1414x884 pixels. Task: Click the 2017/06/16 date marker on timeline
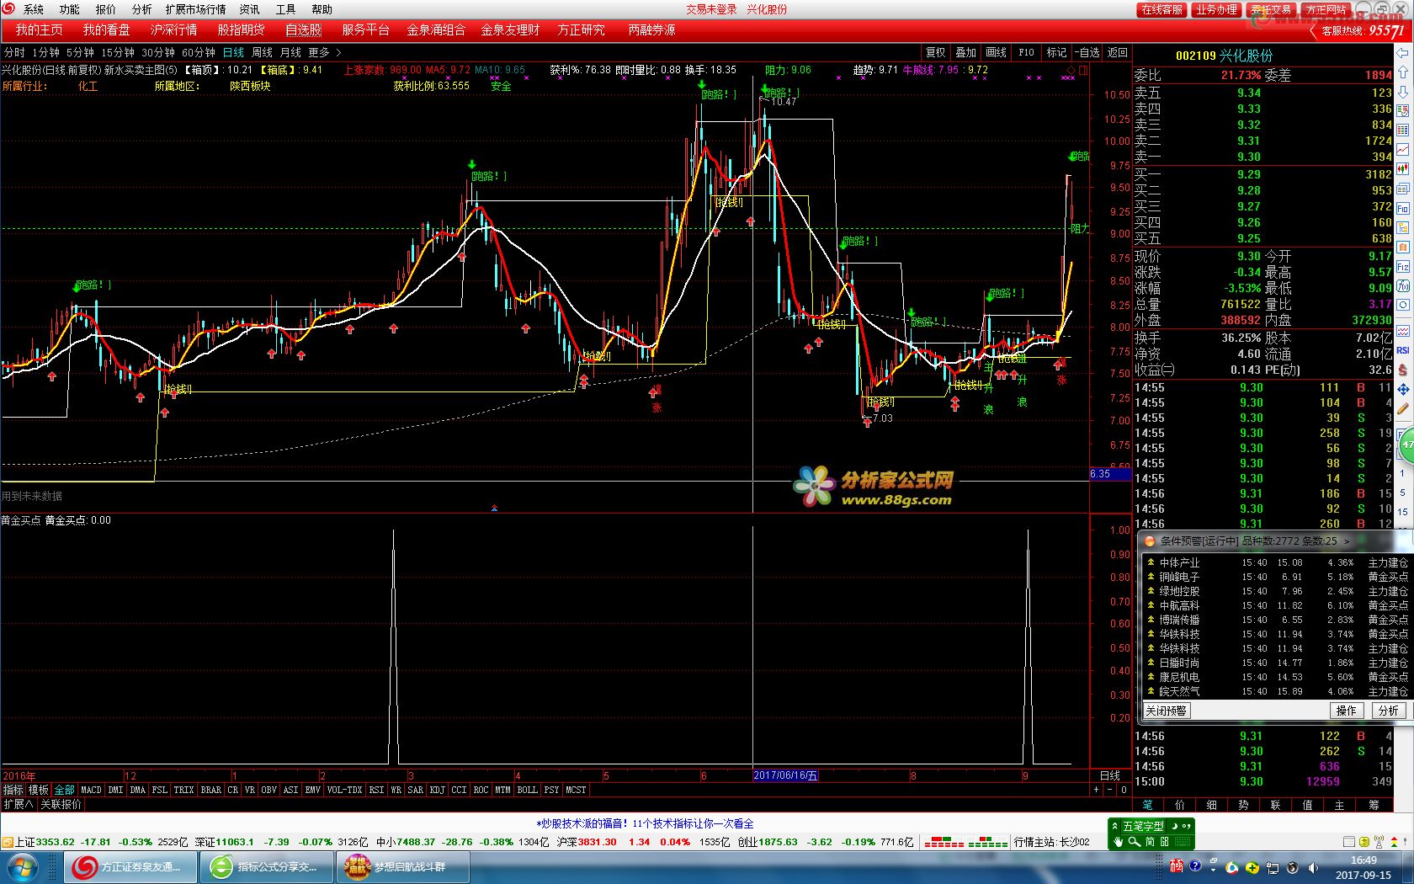785,775
